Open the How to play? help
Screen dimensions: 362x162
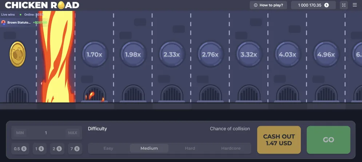coord(268,5)
